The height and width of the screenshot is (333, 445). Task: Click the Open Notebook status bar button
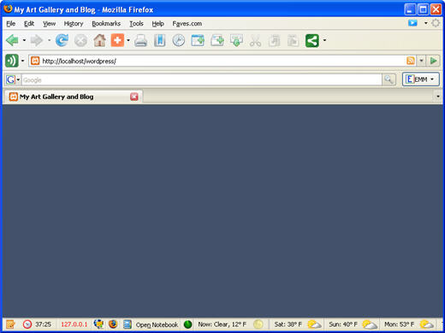coord(157,324)
